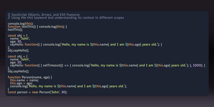Image resolution: width=214 pixels, height=107 pixels.
Task: Click the this.age = age; line
Action: 21,83
